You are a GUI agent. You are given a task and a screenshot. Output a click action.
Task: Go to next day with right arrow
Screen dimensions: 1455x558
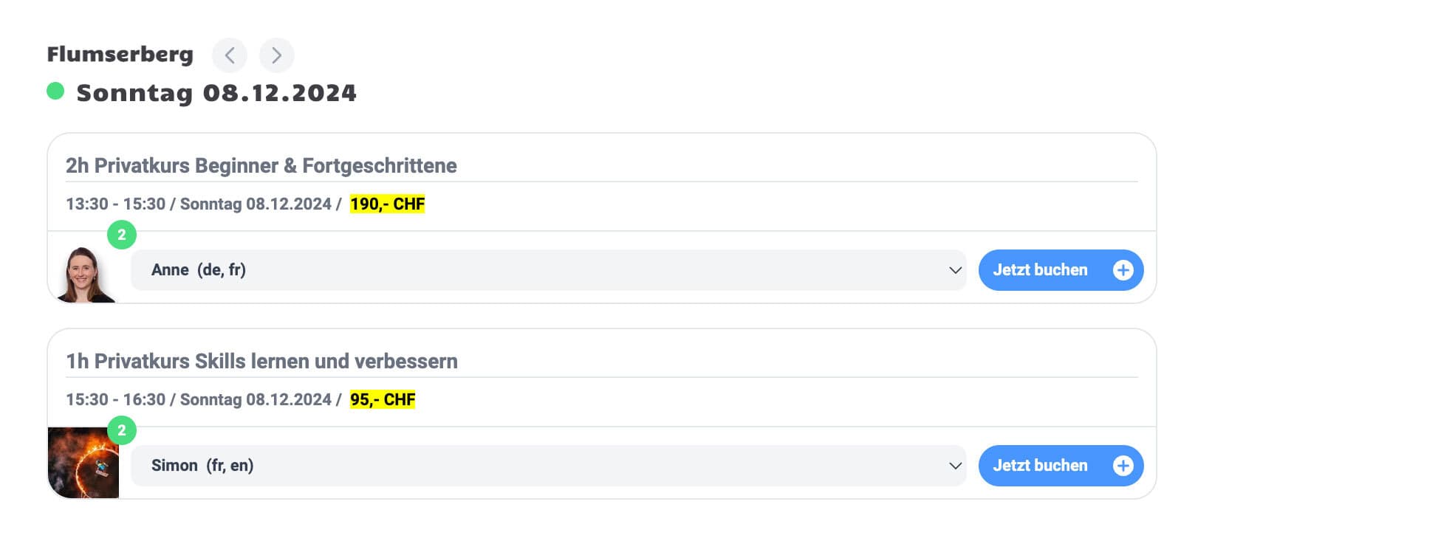coord(276,55)
